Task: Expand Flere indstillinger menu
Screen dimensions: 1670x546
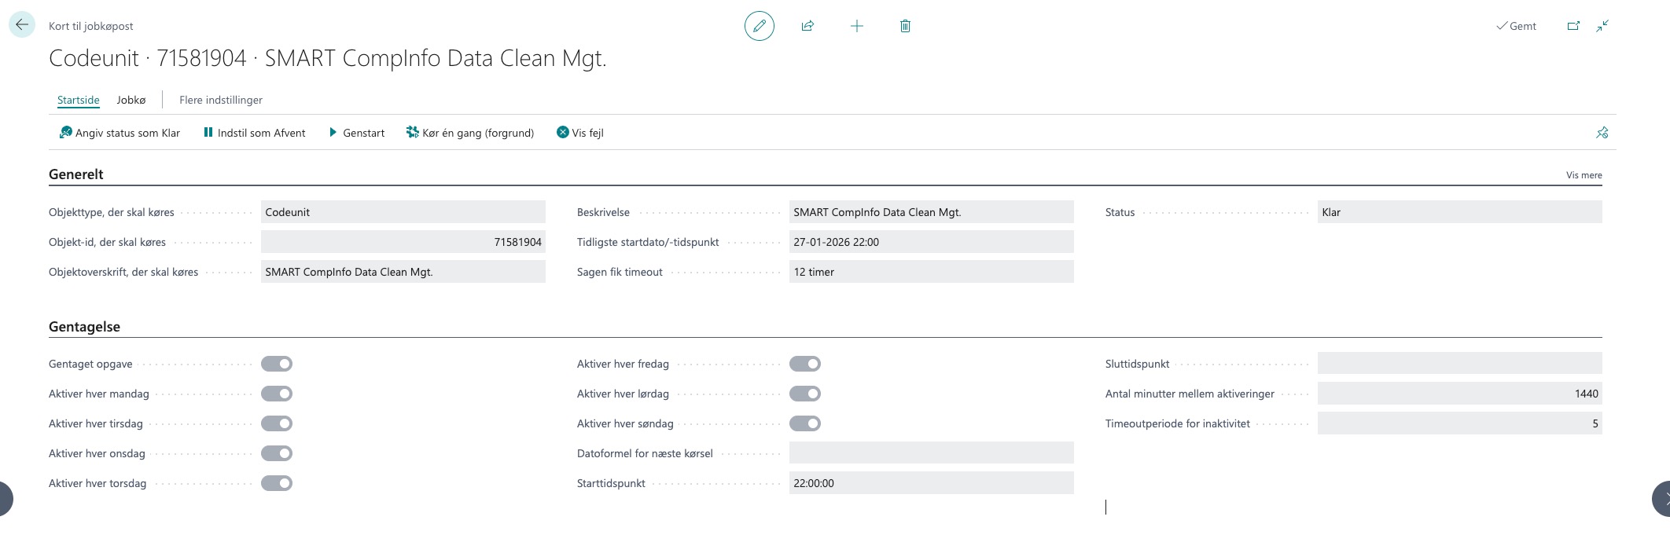Action: [221, 100]
